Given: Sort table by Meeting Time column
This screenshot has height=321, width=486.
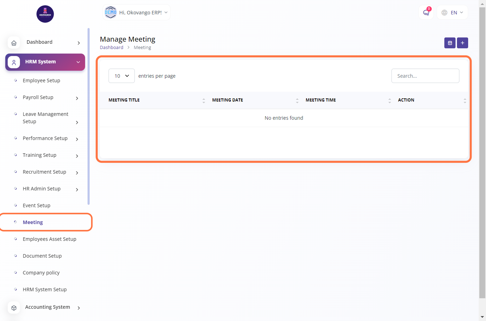Looking at the screenshot, I should [348, 100].
